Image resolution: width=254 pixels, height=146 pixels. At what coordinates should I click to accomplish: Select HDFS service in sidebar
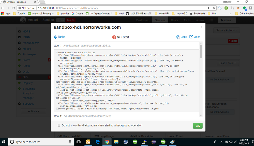click(x=26, y=31)
